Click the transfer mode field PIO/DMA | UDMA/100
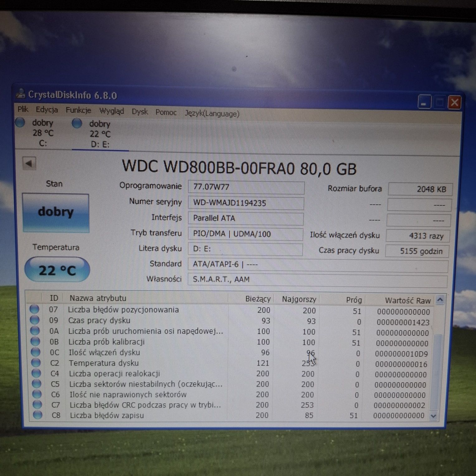 [245, 234]
